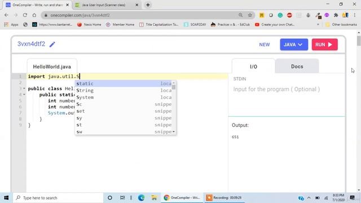Click the taskbar search box
Image resolution: width=361 pixels, height=203 pixels.
(x=58, y=198)
